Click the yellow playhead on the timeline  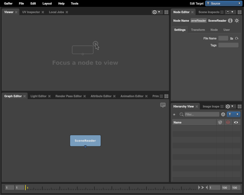pyautogui.click(x=25, y=188)
